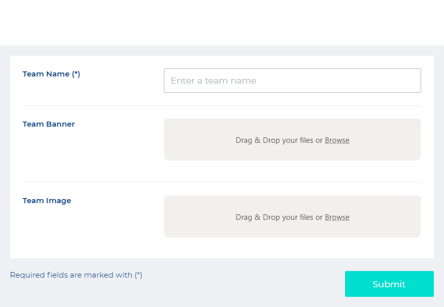
Task: Click the asterisk beside Team Name
Action: [x=76, y=73]
